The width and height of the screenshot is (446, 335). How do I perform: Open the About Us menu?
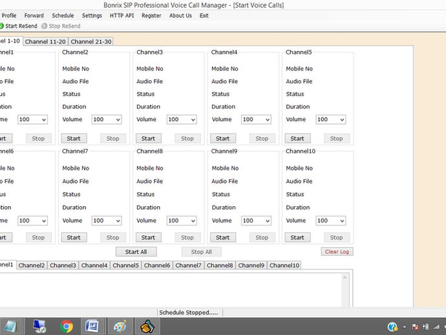(x=180, y=16)
